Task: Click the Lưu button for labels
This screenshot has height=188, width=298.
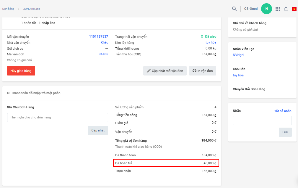Action: pos(285,132)
